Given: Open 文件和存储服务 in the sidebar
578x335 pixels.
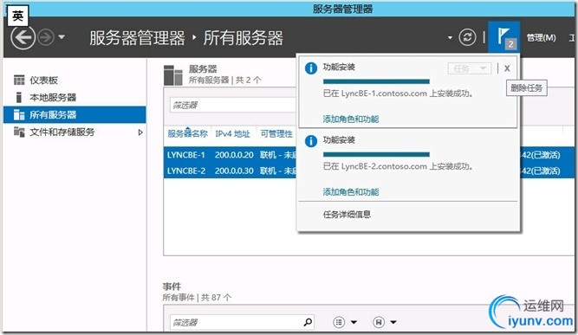Looking at the screenshot, I should coord(62,132).
